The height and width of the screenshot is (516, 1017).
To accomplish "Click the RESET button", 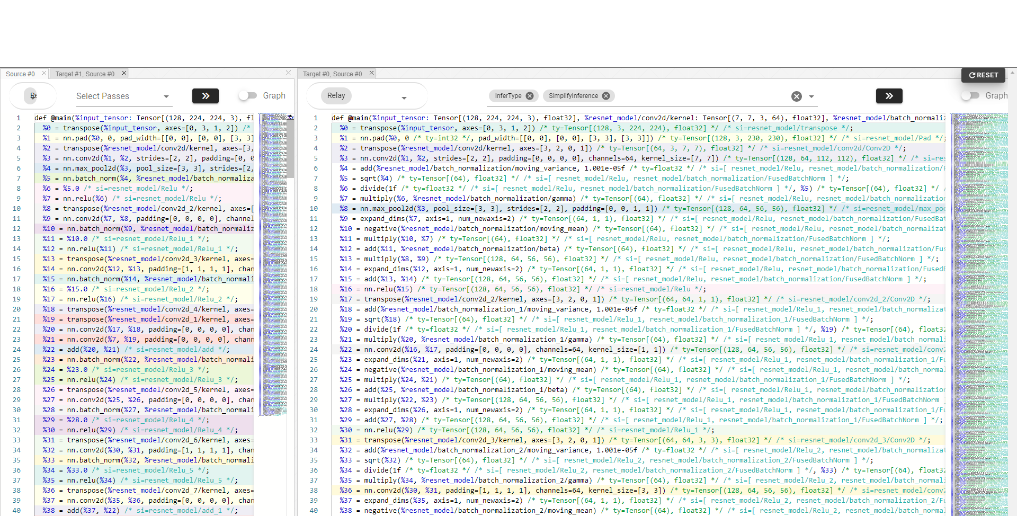I will pyautogui.click(x=983, y=75).
